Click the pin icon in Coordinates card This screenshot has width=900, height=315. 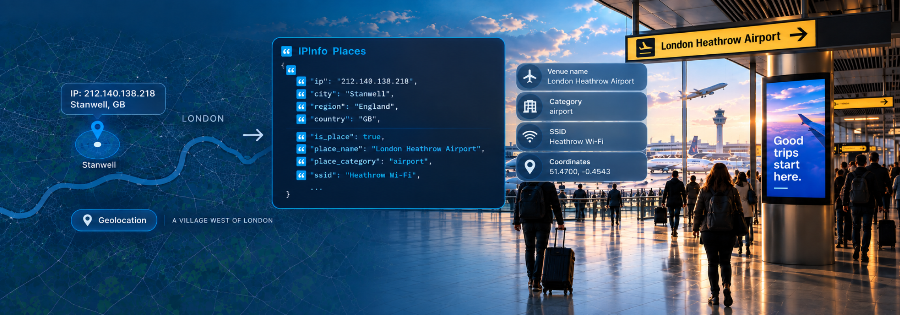click(x=530, y=167)
